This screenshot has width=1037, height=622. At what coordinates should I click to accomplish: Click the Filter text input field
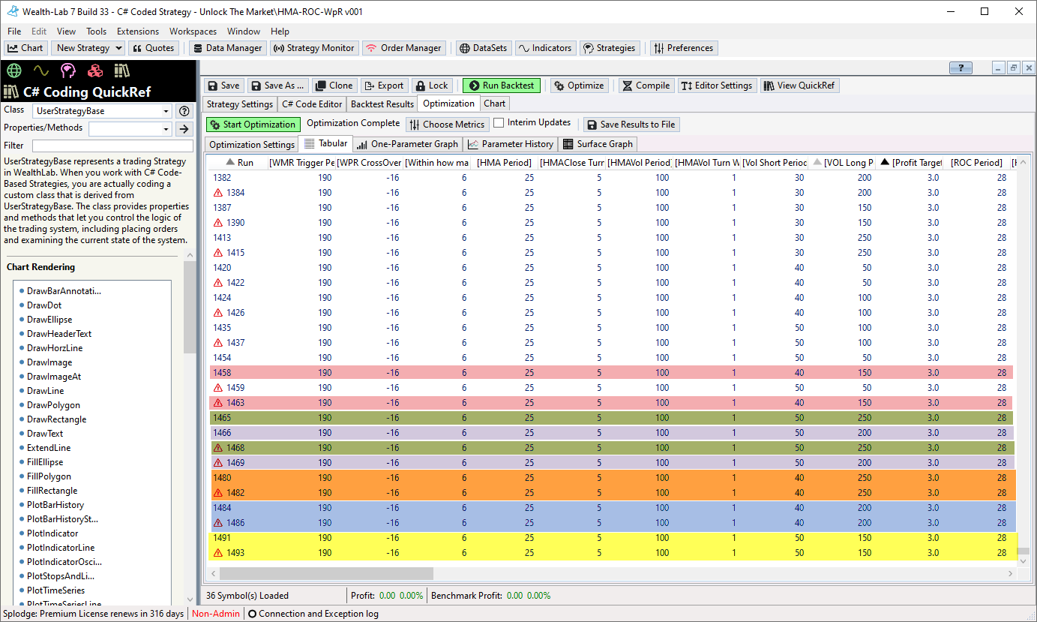point(112,146)
